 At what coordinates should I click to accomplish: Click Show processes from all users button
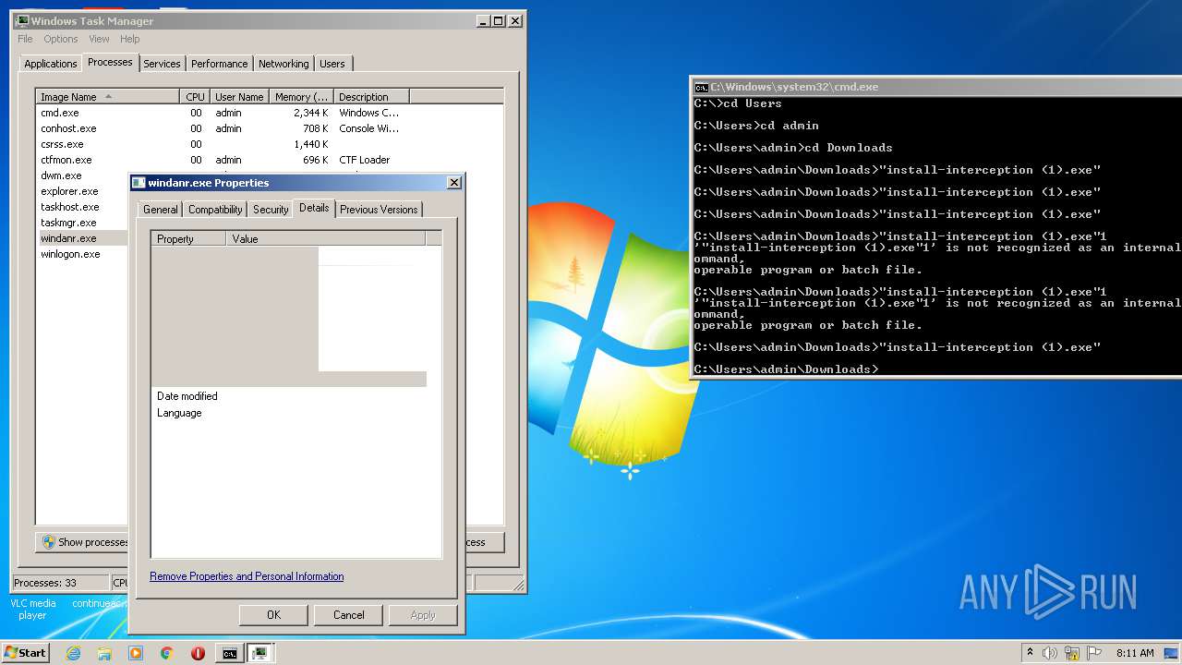[82, 542]
